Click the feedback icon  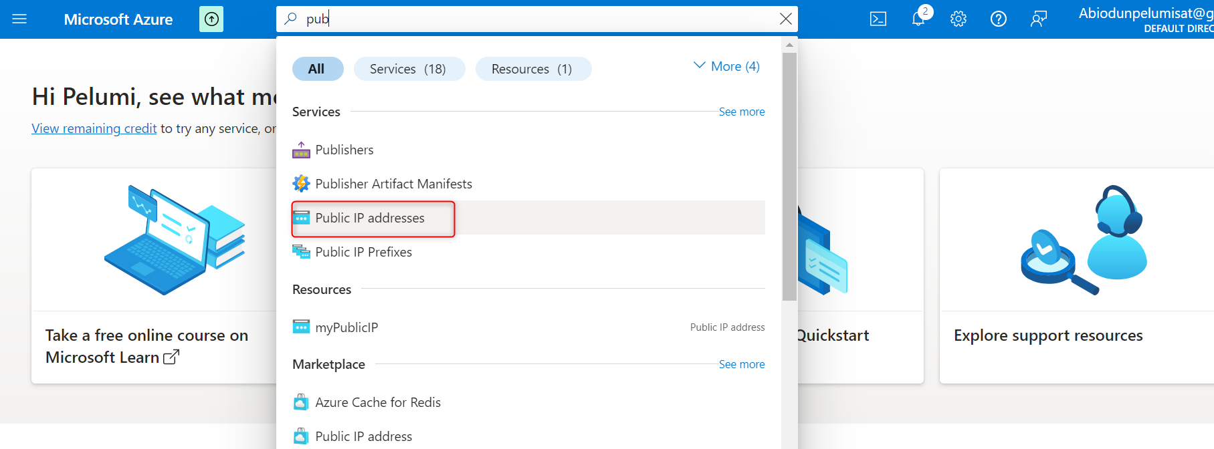[x=1039, y=19]
